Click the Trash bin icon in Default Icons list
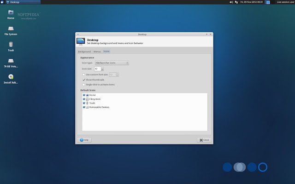 [87, 103]
